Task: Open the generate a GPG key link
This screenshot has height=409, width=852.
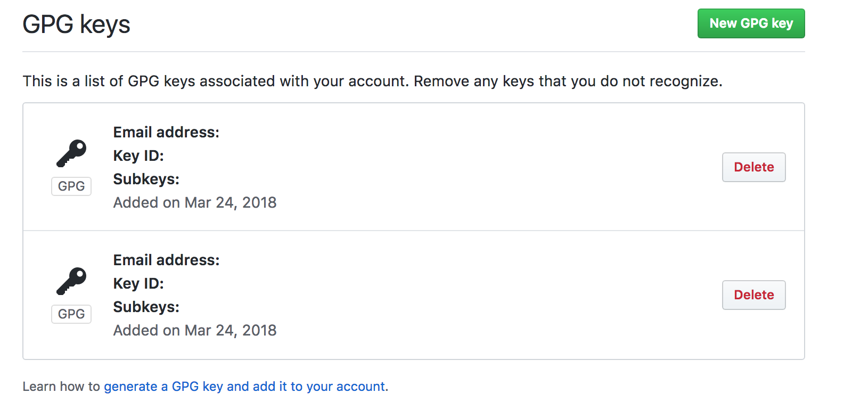Action: (x=244, y=387)
